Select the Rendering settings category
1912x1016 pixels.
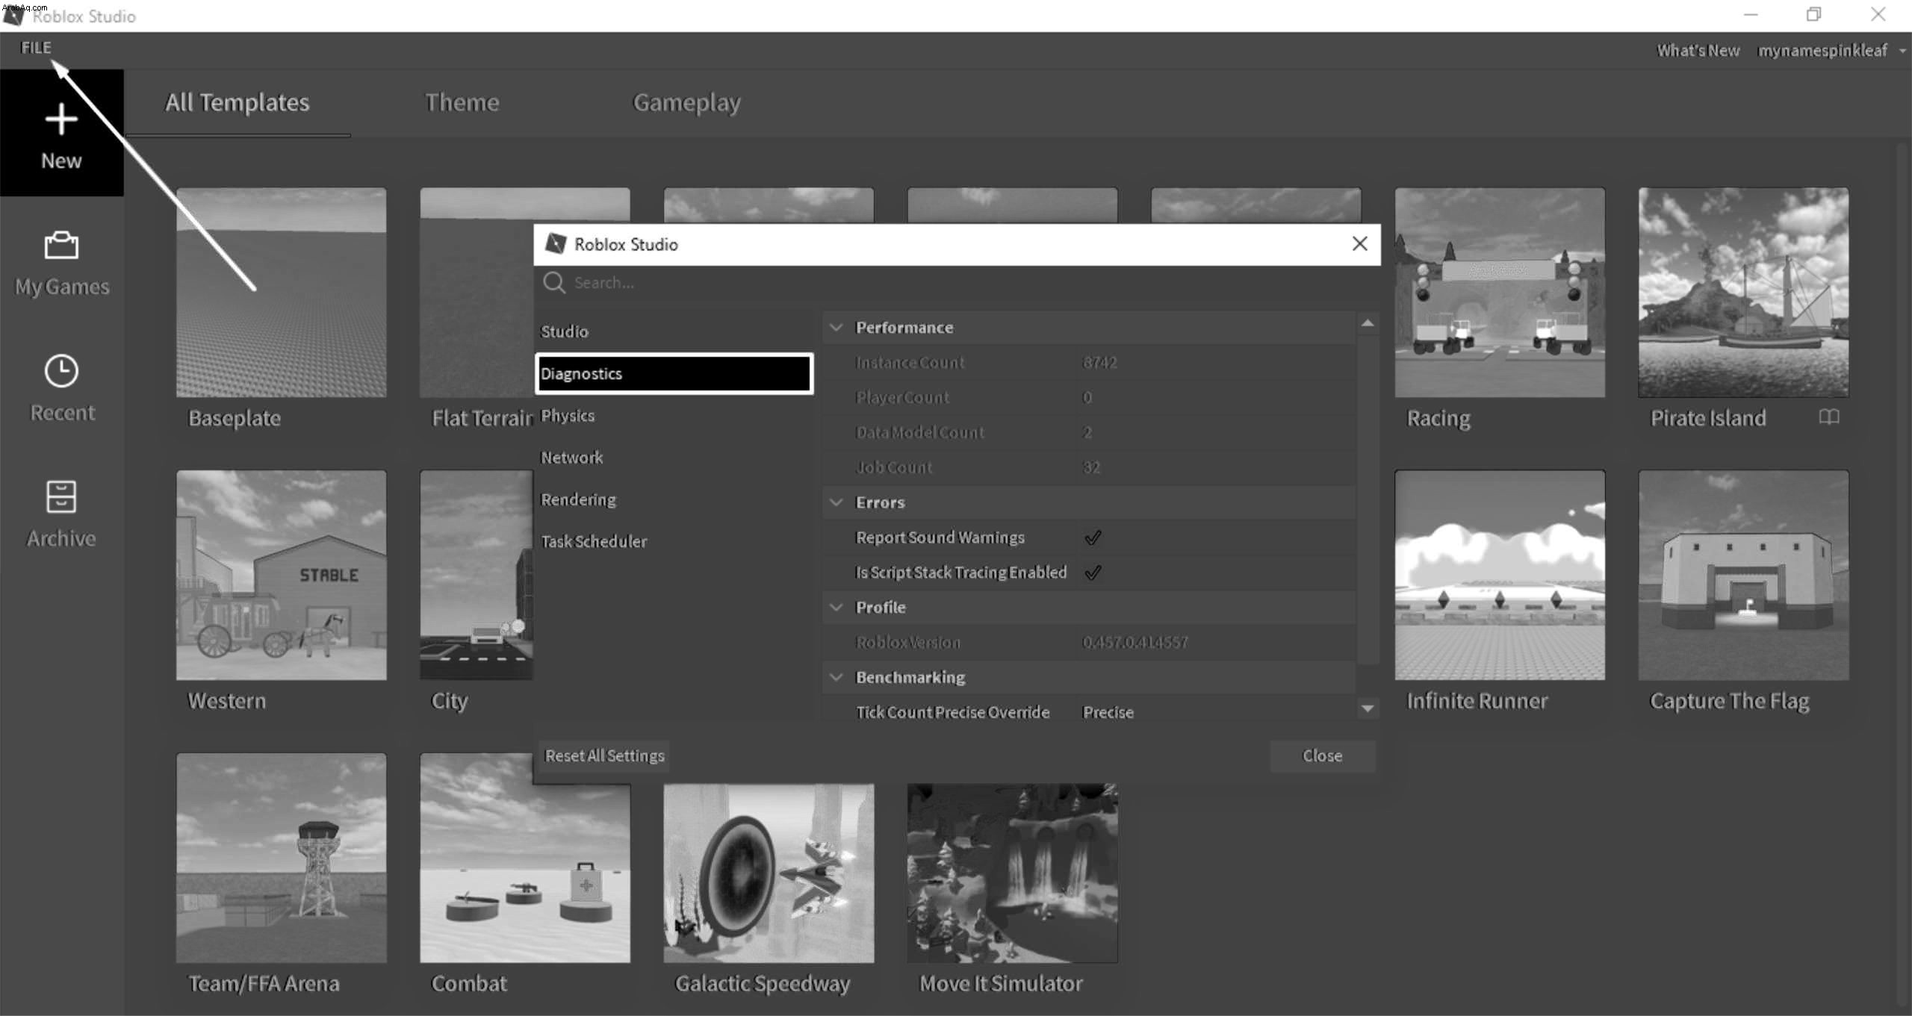click(x=674, y=499)
